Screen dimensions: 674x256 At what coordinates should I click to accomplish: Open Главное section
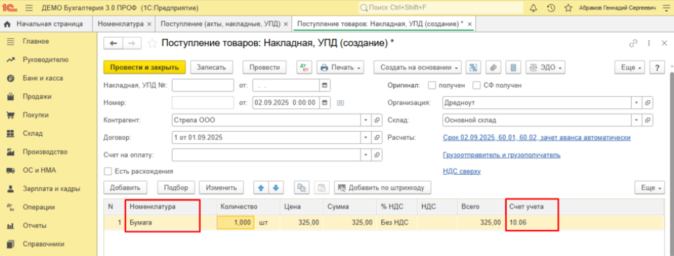(36, 42)
